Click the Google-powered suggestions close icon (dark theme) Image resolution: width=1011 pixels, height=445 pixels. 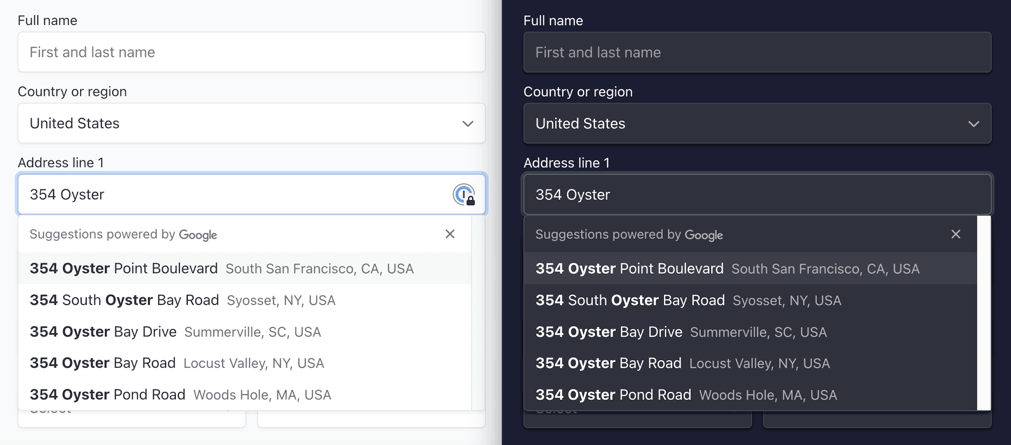click(x=956, y=234)
